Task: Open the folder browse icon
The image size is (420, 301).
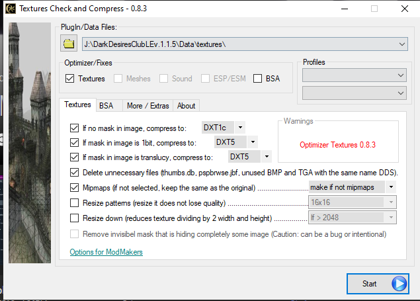Action: click(69, 43)
